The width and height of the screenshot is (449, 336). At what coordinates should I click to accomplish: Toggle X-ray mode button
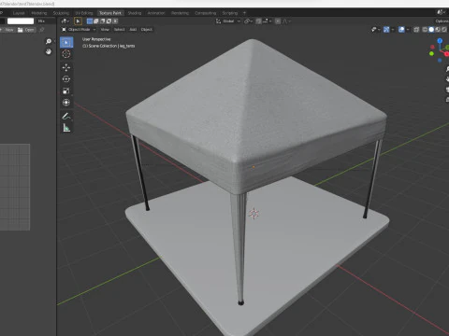click(x=416, y=30)
